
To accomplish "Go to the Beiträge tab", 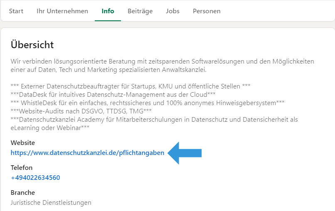I will [140, 11].
